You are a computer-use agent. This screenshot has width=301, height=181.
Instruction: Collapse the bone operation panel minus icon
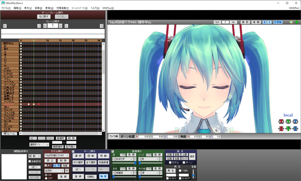73,151
